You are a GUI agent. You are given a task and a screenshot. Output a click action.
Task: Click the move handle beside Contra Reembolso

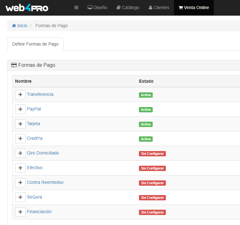point(20,183)
